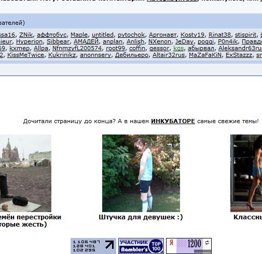Open the Kukrinikz user profile
Screen dimensions: 262x254
(62, 55)
